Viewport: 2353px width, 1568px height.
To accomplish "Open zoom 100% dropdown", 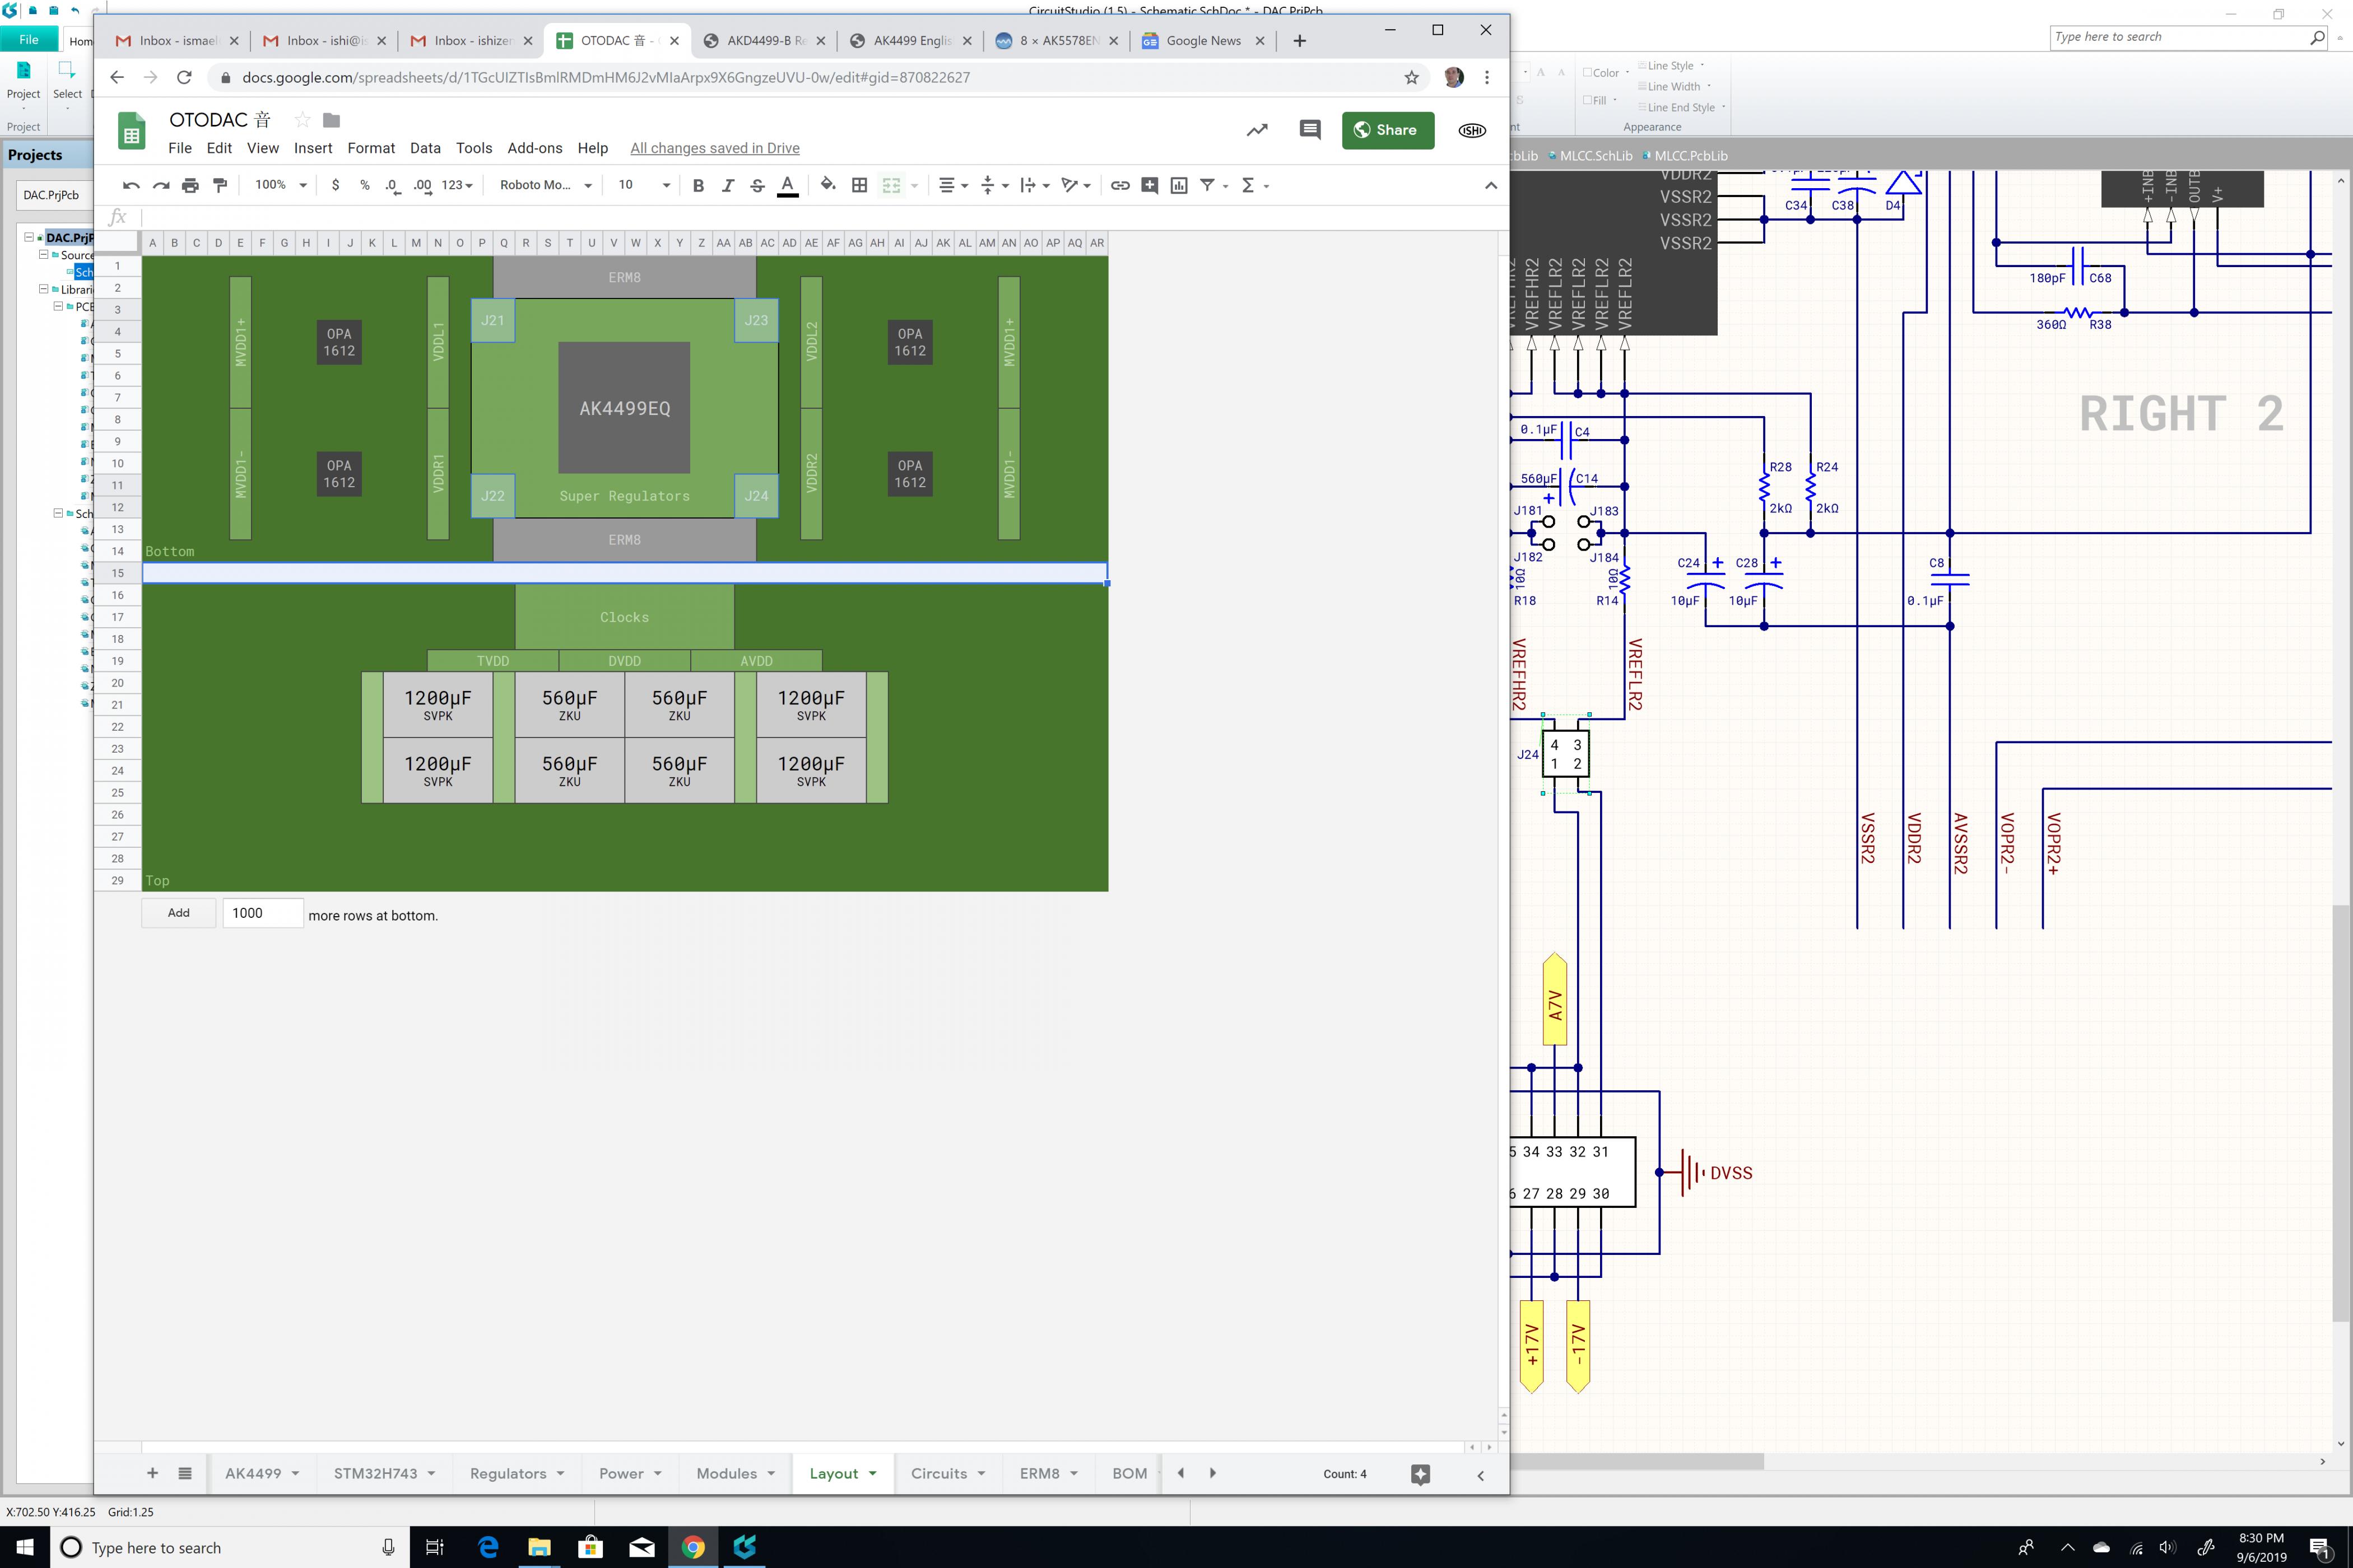I will 280,185.
